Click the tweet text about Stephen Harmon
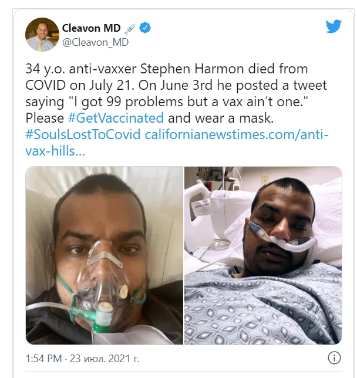357x378 pixels. point(177,93)
